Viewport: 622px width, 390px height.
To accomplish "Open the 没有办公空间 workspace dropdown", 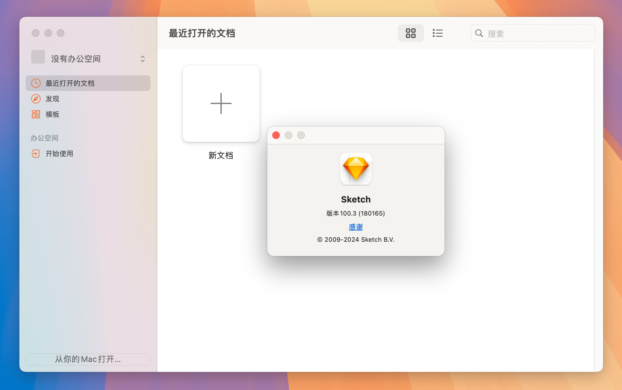I will pos(88,59).
